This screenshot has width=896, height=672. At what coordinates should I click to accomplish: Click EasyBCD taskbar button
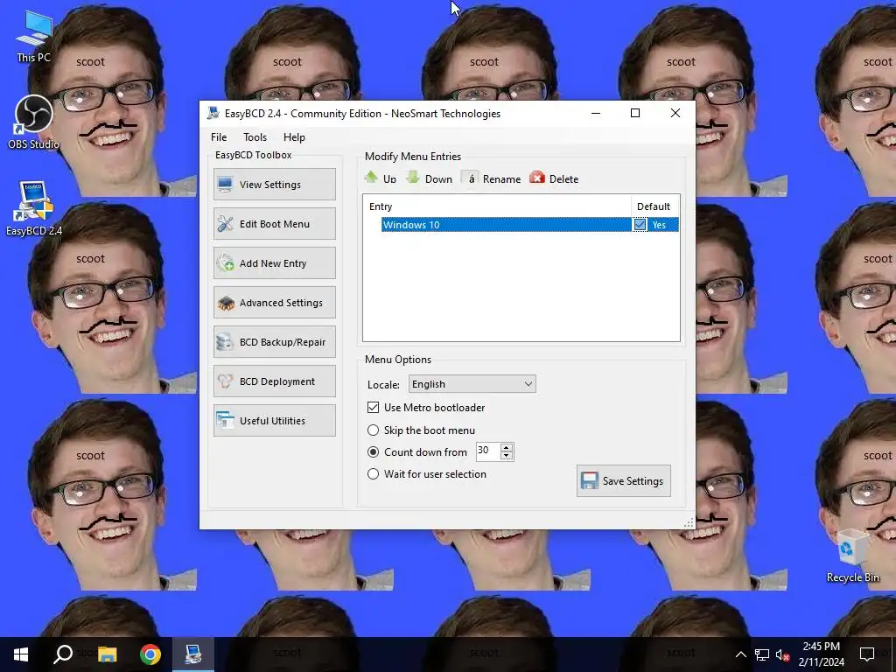click(x=193, y=654)
